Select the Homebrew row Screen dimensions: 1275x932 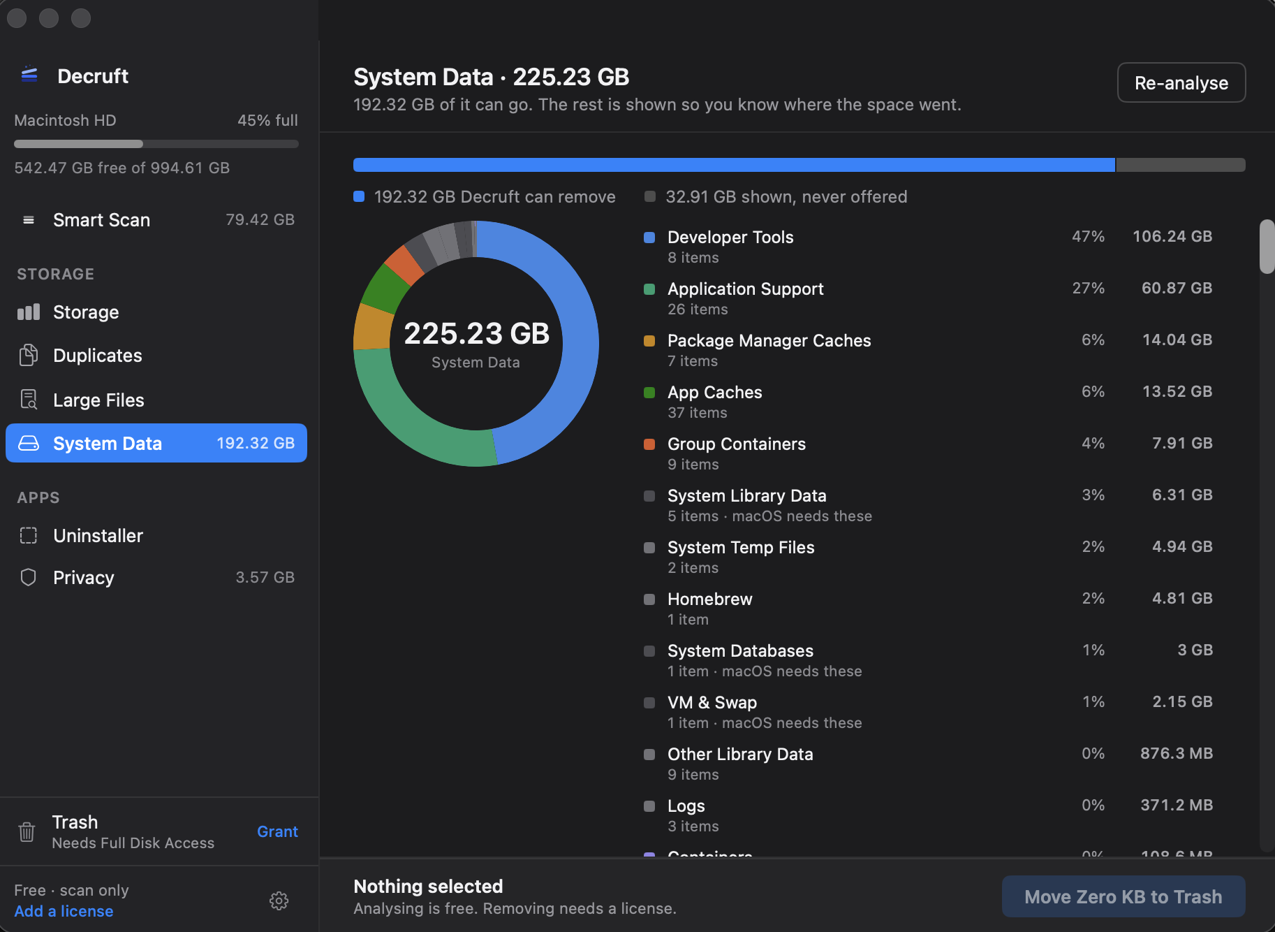928,609
